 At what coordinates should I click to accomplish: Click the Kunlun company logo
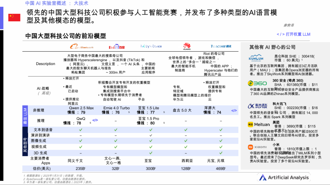[x=256, y=58]
